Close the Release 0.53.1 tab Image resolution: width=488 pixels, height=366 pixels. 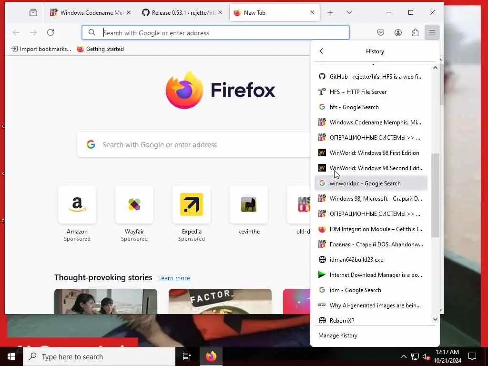pos(220,12)
